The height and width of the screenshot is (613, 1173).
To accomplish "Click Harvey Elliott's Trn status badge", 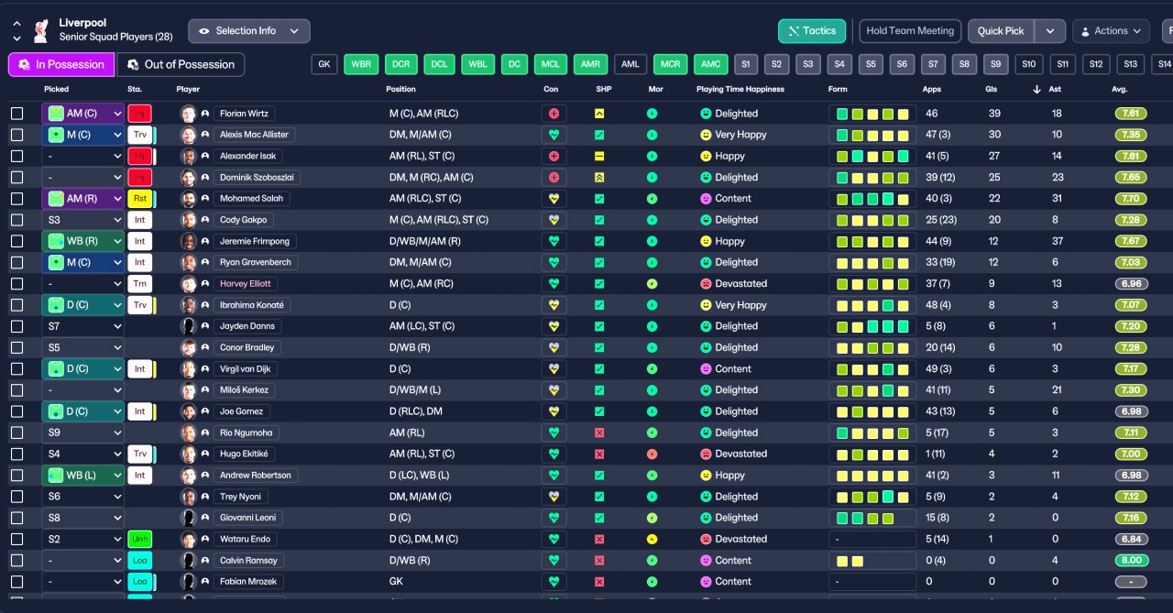I will [139, 284].
